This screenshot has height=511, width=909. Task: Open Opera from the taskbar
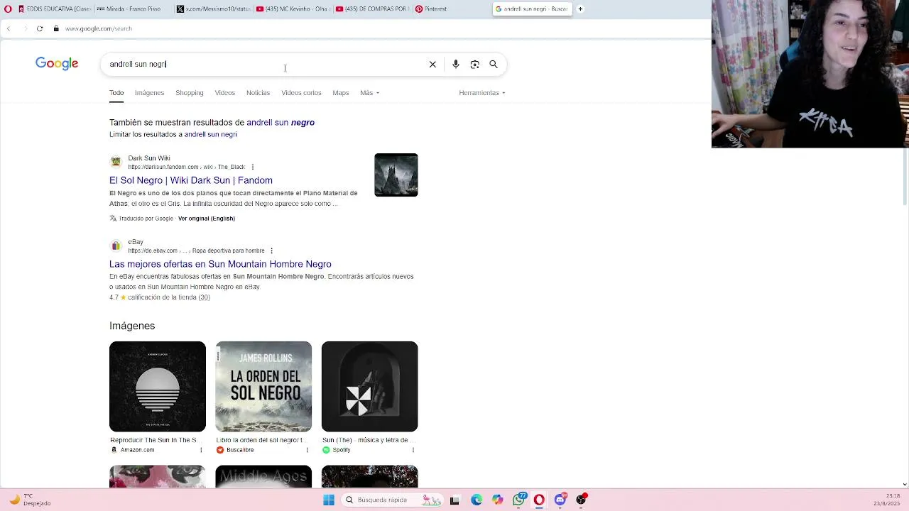coord(539,500)
